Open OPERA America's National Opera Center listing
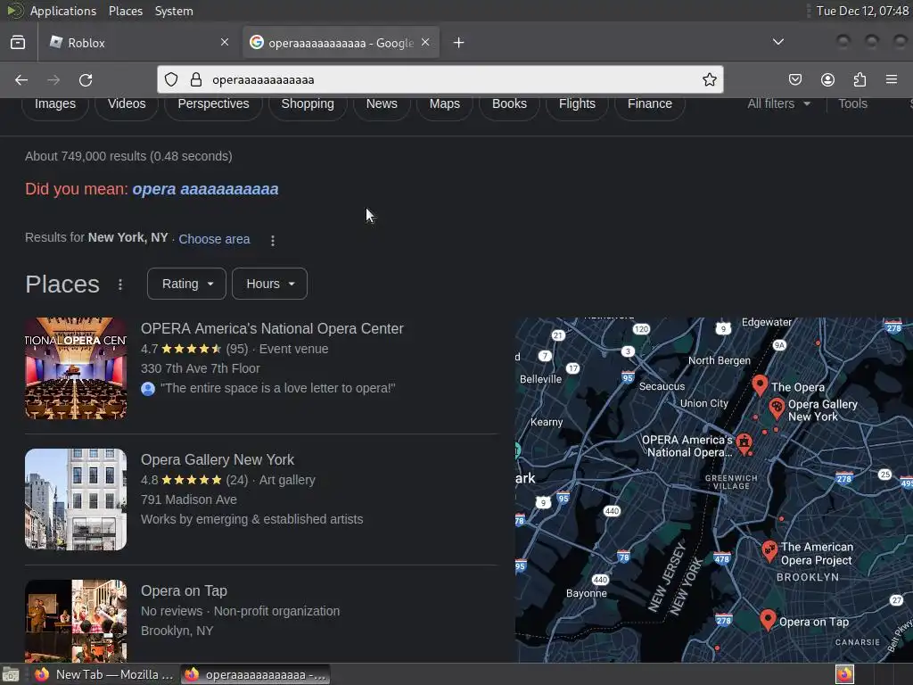The height and width of the screenshot is (685, 913). point(272,328)
